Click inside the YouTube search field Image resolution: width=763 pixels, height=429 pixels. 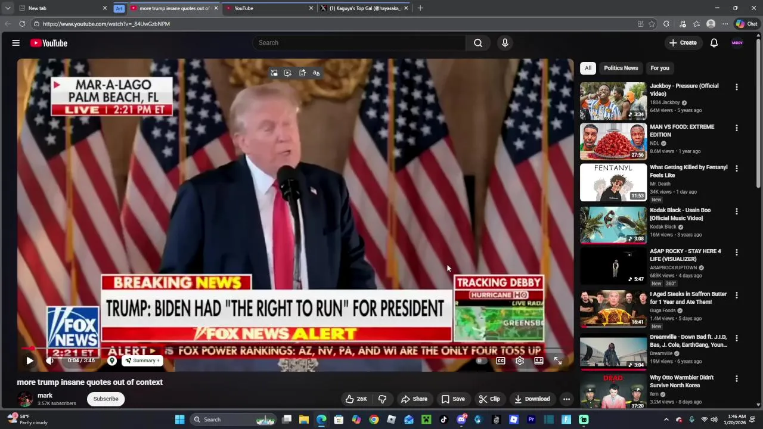pos(359,43)
